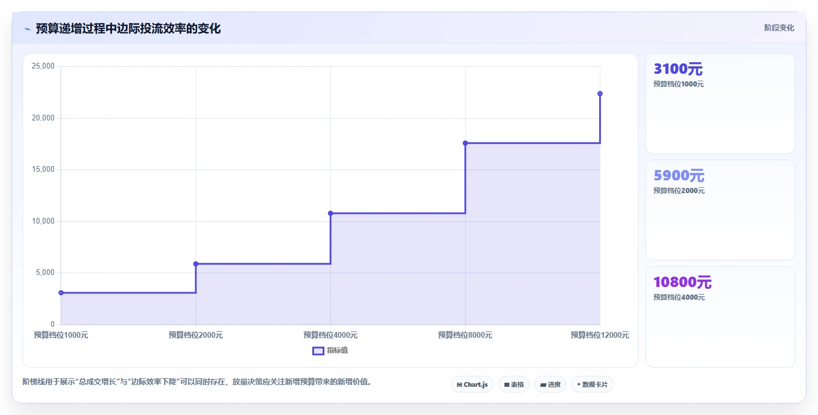The image size is (818, 415).
Task: Click x-axis label 预算档位1000元
Action: [61, 335]
